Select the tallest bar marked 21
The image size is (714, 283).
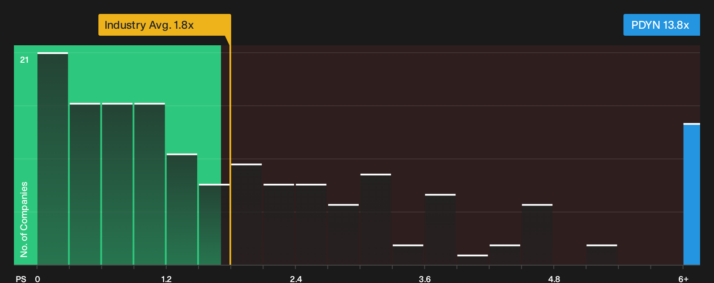(53, 158)
